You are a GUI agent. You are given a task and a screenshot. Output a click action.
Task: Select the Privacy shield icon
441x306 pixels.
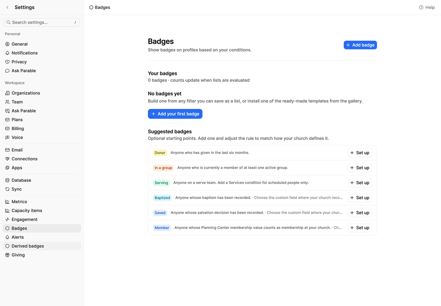[7, 62]
